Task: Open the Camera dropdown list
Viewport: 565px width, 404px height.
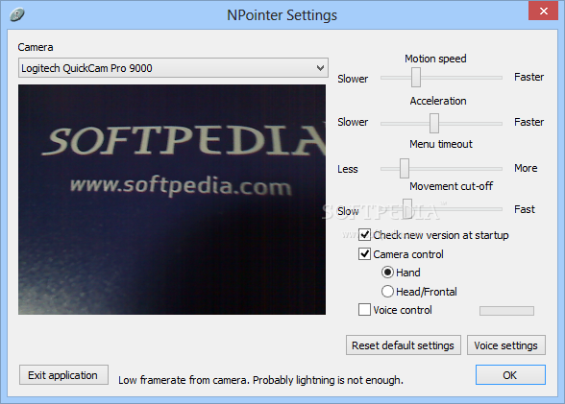Action: coord(173,68)
